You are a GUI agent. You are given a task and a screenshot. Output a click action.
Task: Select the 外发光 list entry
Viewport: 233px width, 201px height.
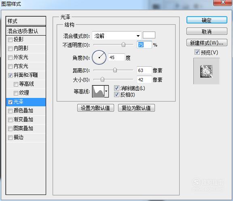tap(26, 57)
